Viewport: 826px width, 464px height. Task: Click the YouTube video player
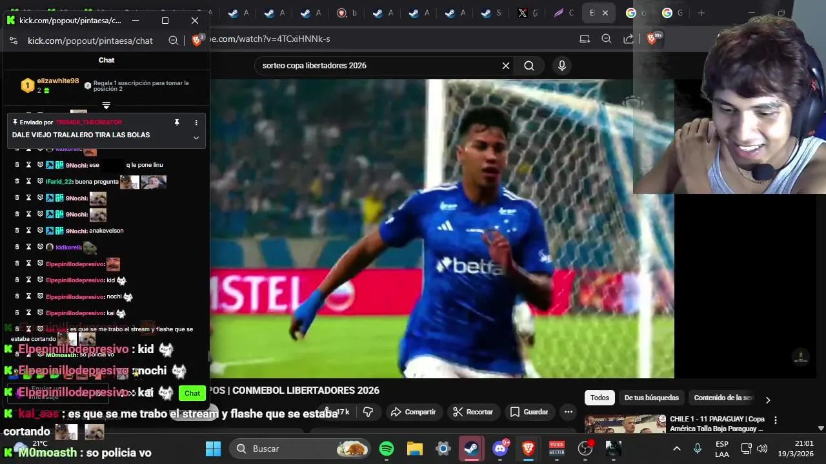pos(442,228)
